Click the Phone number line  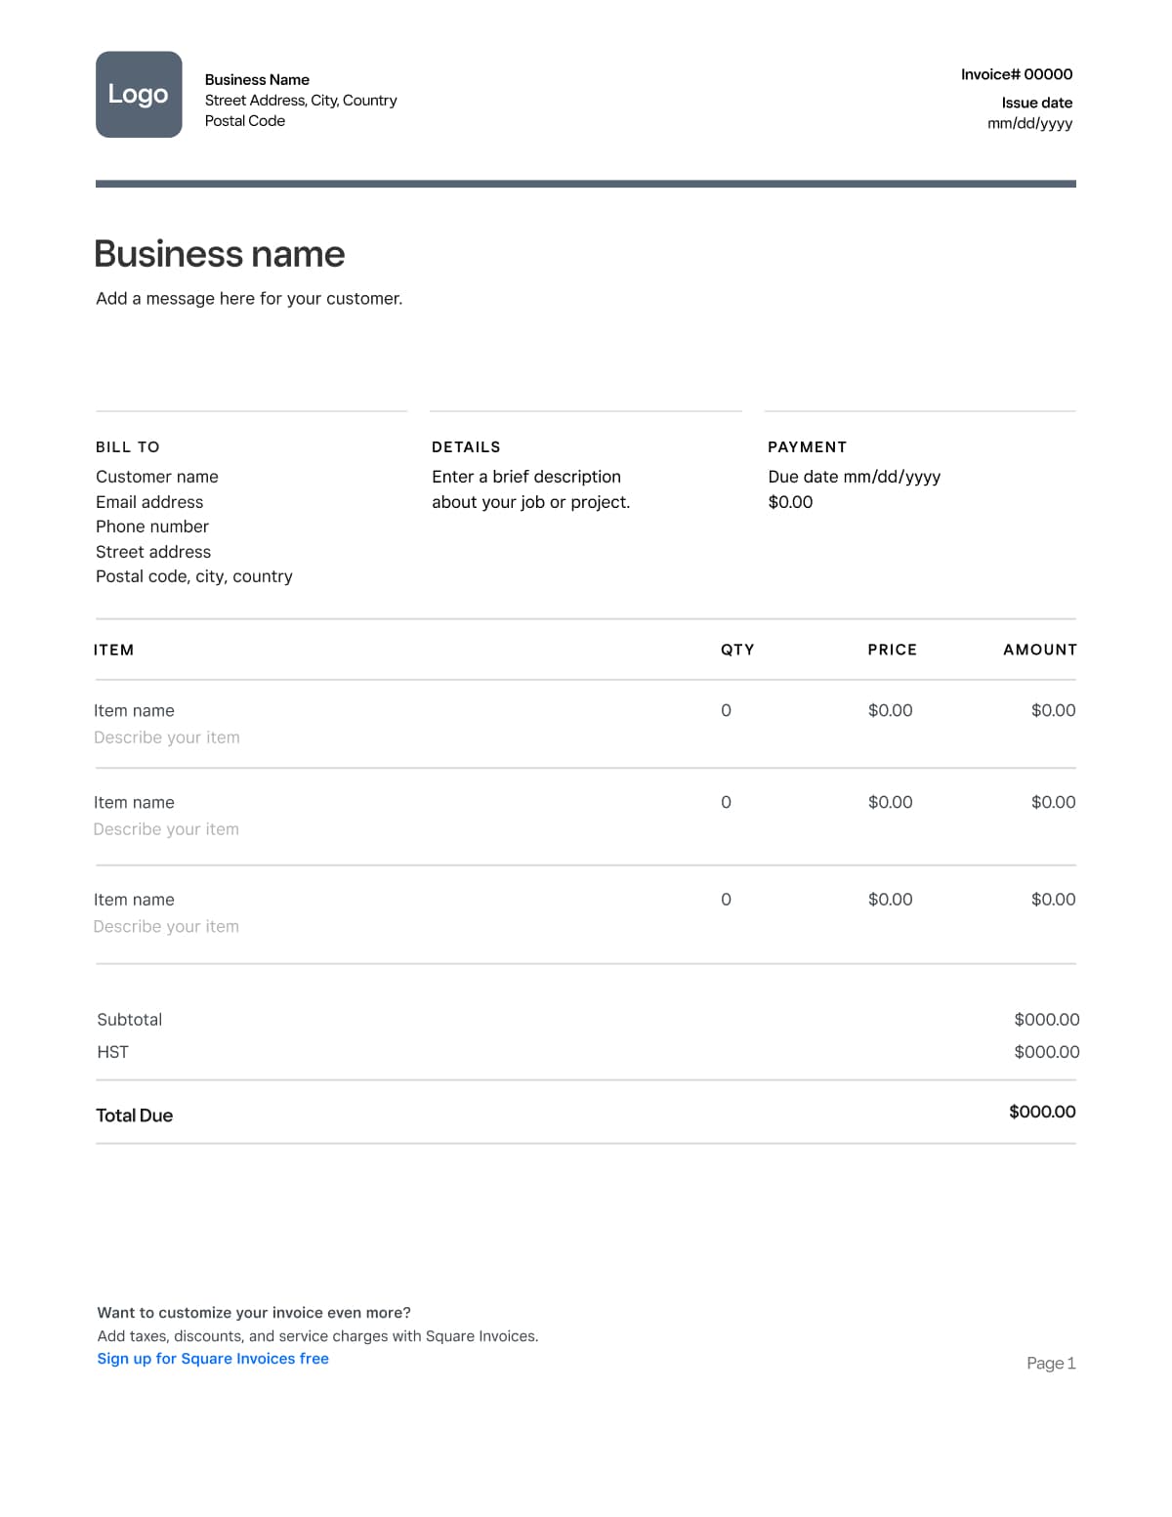[x=152, y=527]
